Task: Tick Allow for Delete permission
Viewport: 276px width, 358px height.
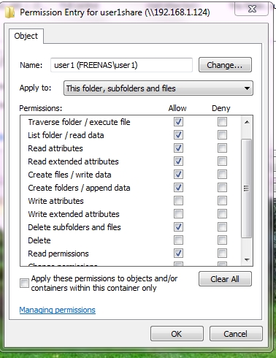Action: (178, 240)
